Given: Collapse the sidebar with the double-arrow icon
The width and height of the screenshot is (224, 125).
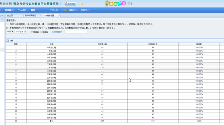Looking at the screenshot, I should [2, 16].
